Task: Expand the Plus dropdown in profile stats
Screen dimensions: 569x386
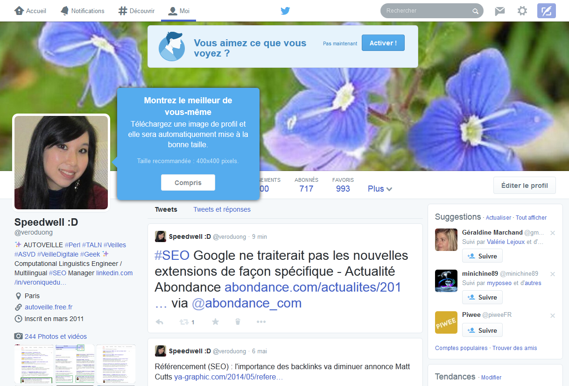Action: [379, 189]
